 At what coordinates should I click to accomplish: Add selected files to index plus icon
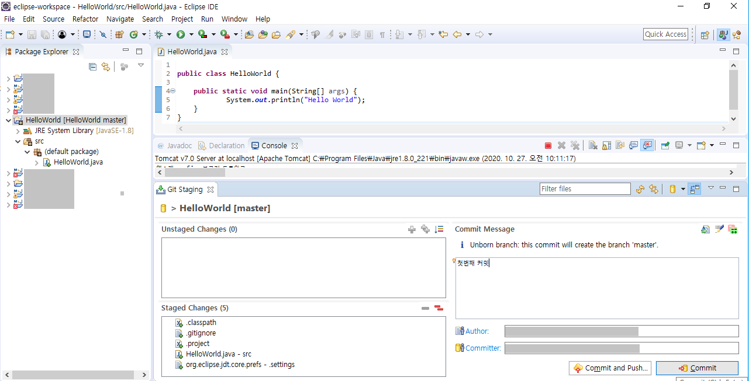point(412,229)
